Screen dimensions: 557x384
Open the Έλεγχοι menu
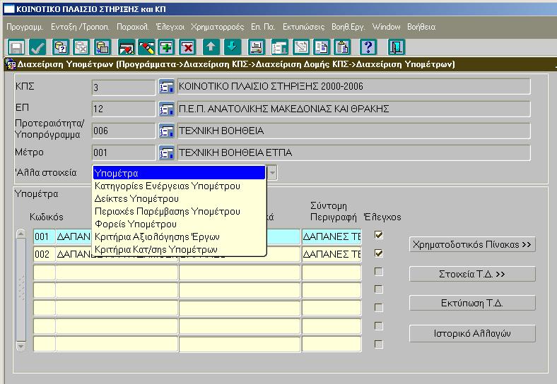pos(170,27)
